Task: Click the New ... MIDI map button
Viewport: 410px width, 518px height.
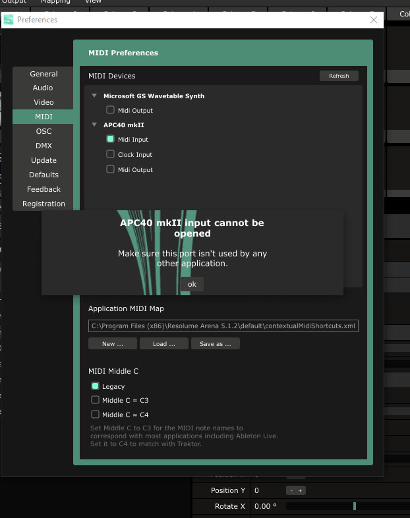Action: click(x=113, y=344)
